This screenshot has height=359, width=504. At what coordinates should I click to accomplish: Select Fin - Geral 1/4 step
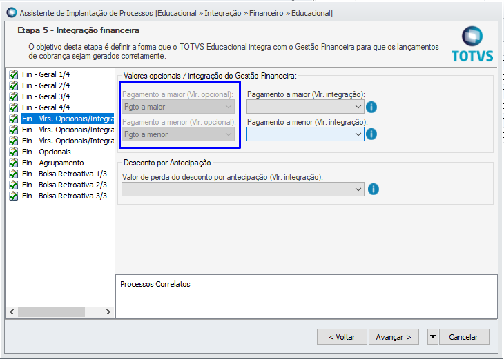[x=46, y=74]
